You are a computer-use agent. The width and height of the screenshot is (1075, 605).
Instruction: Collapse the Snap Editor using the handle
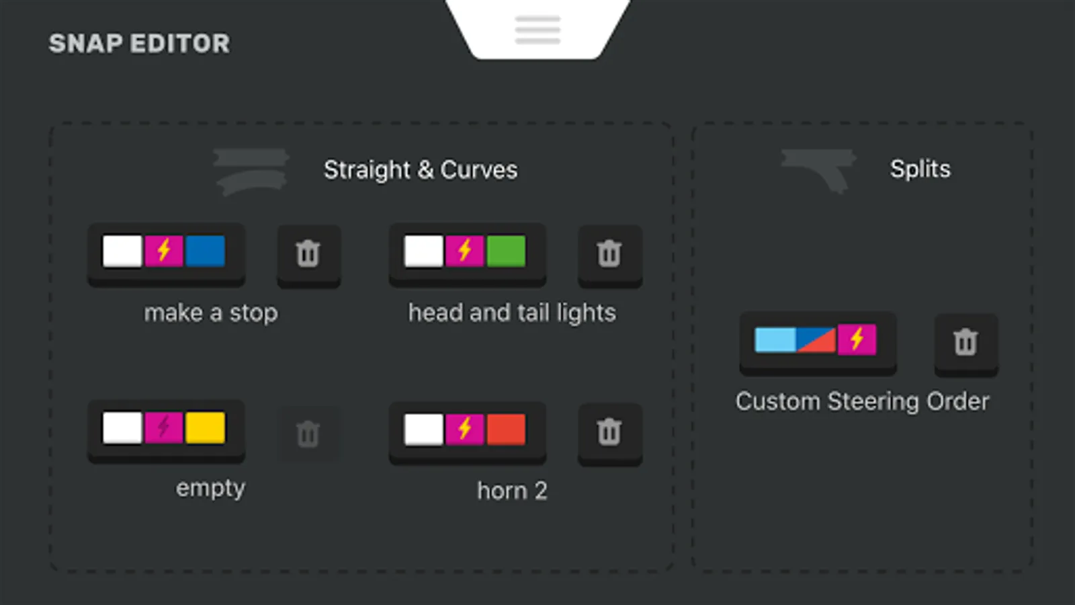point(537,30)
